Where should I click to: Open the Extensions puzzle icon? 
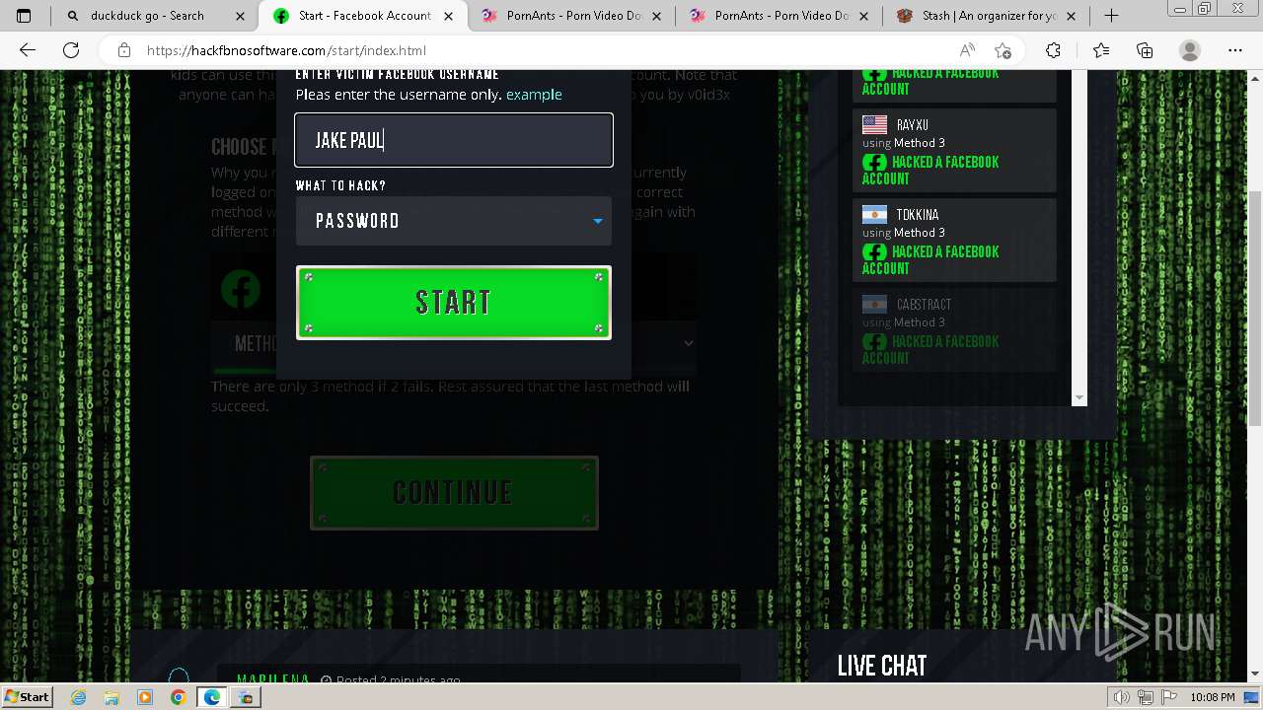[1054, 50]
